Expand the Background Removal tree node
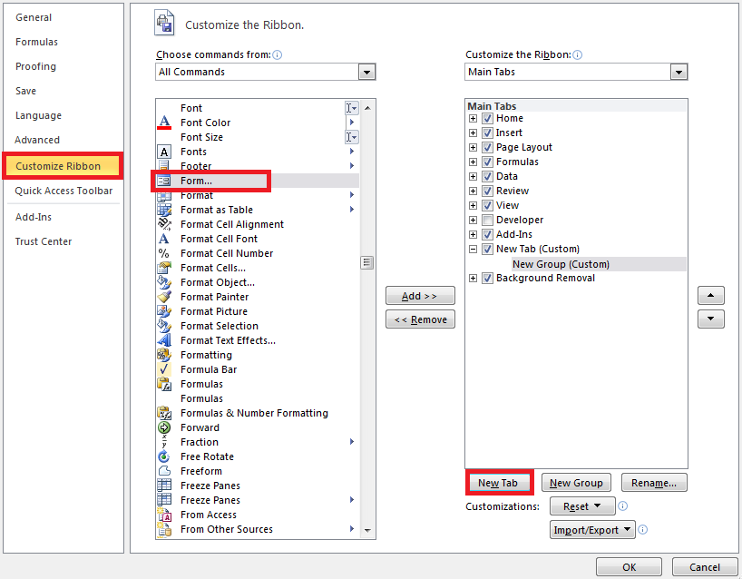 [x=473, y=279]
